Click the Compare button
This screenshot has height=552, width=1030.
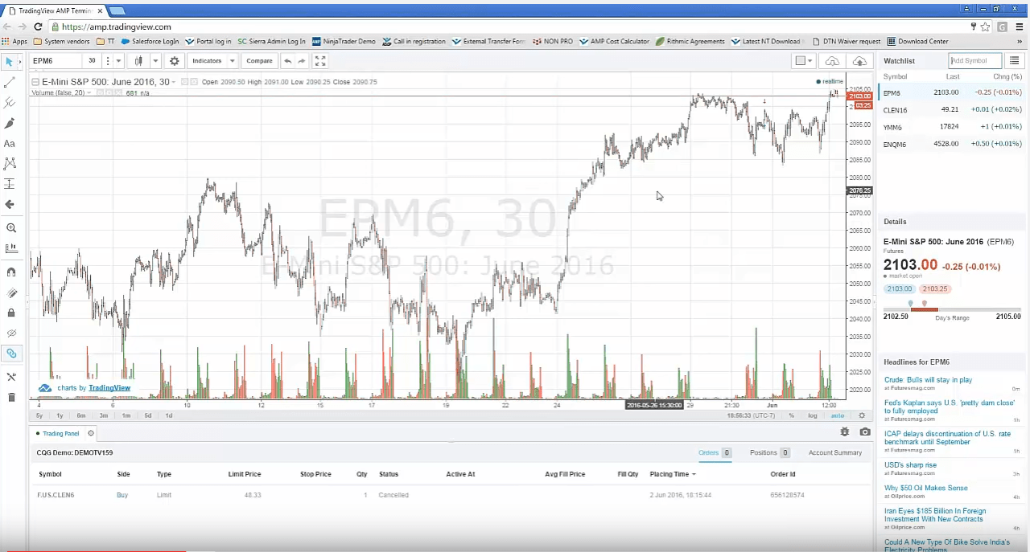point(259,61)
